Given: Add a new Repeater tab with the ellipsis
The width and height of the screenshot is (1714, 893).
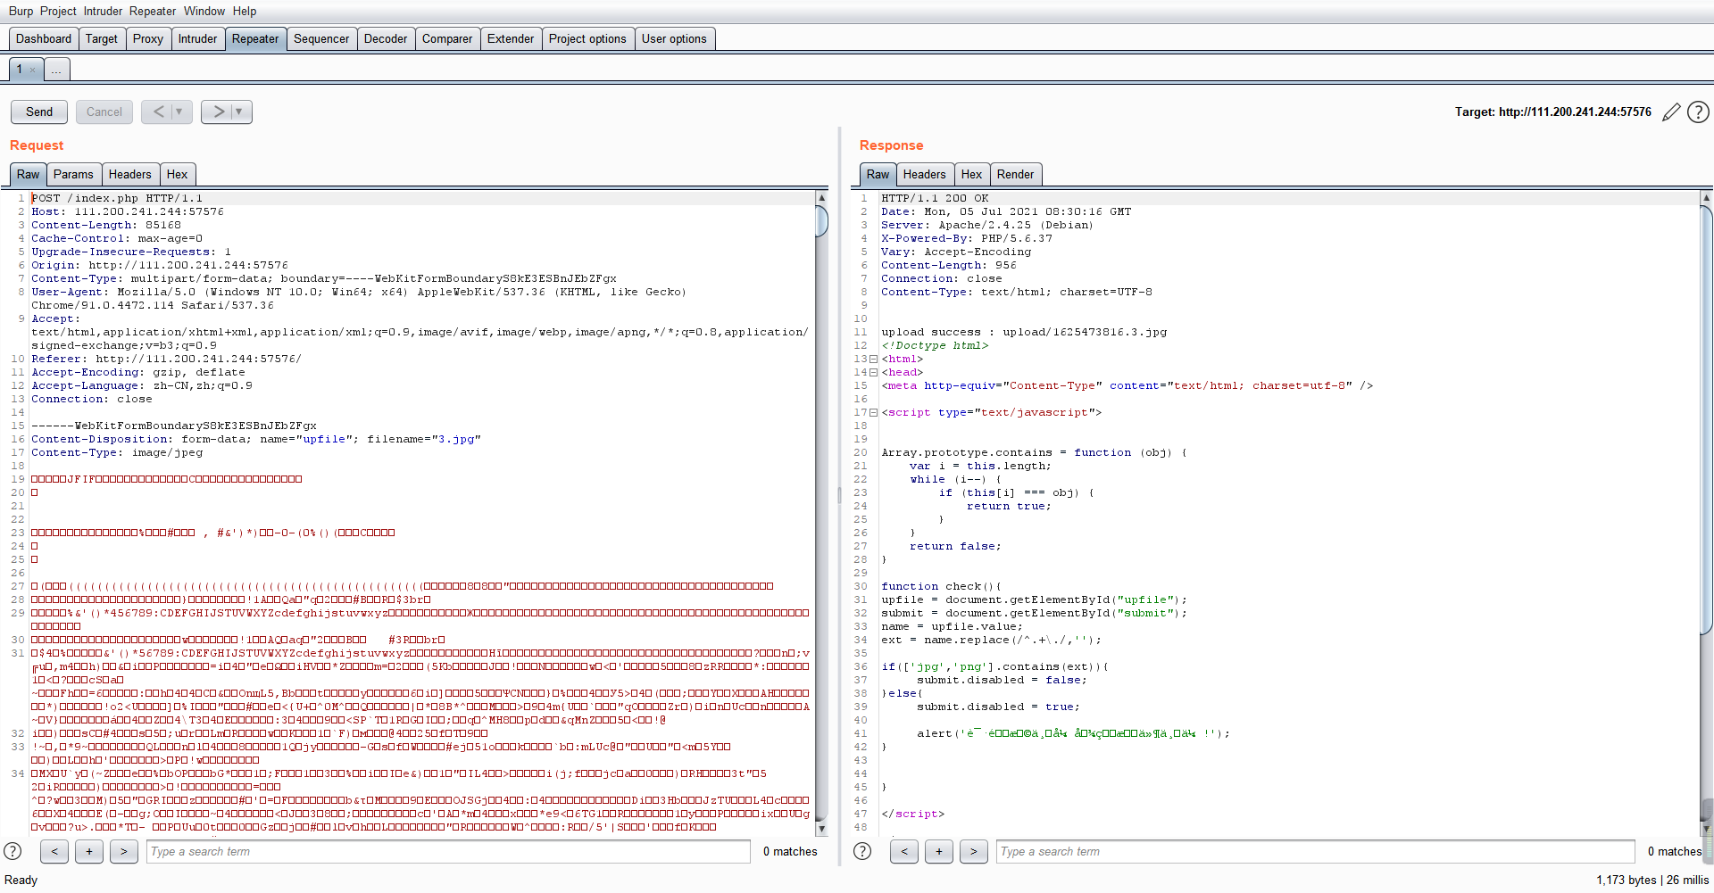Looking at the screenshot, I should coord(56,70).
